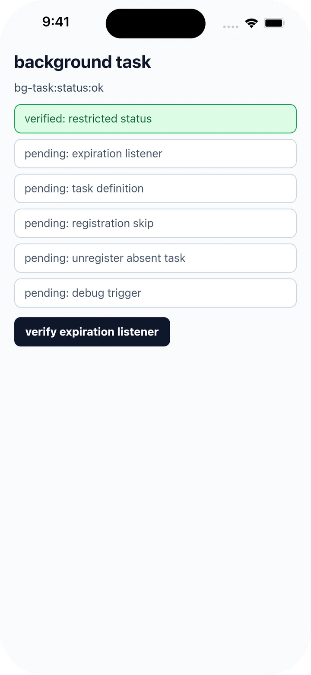Click the background task heading
The height and width of the screenshot is (675, 311).
(x=83, y=62)
